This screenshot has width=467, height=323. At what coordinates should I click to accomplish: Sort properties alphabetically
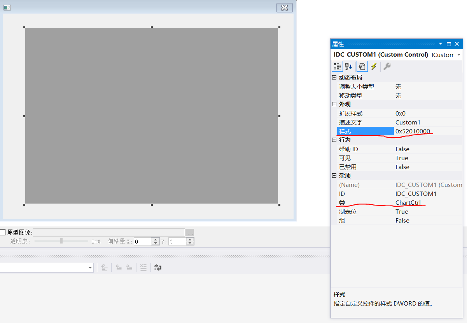click(x=348, y=66)
